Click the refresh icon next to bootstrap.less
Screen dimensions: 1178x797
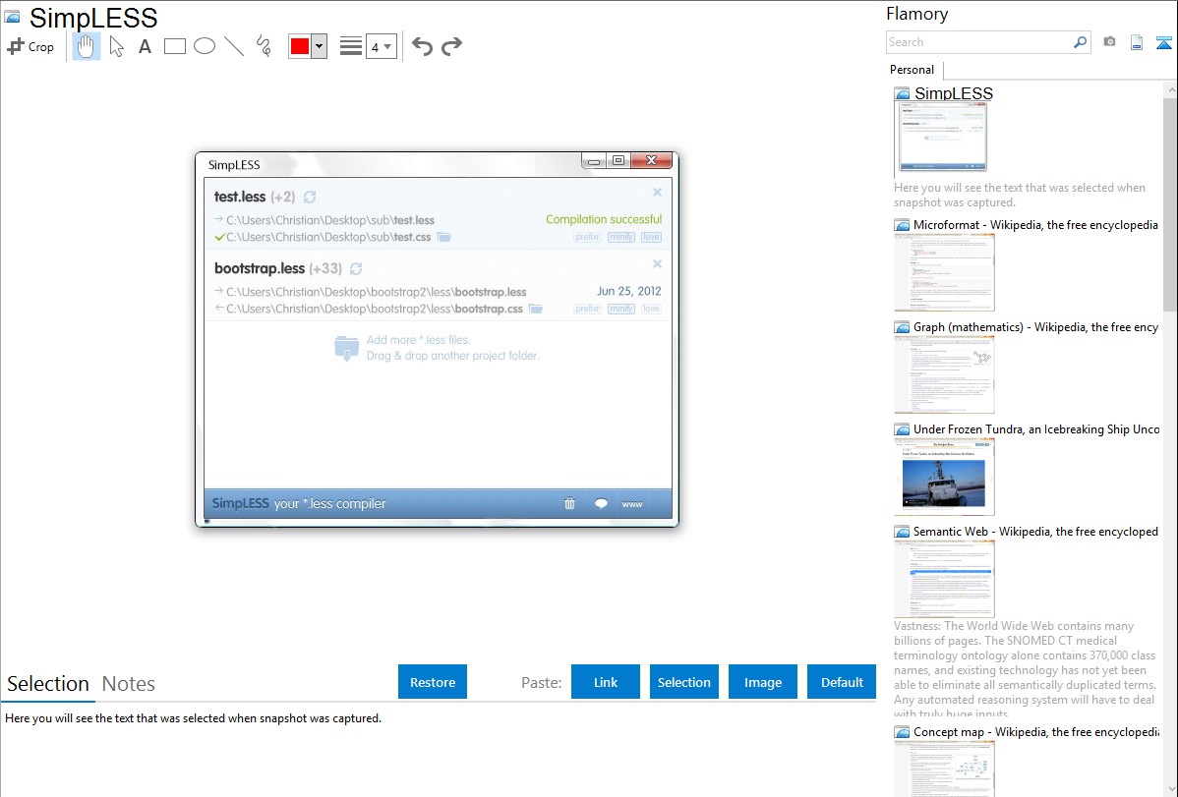pyautogui.click(x=356, y=268)
